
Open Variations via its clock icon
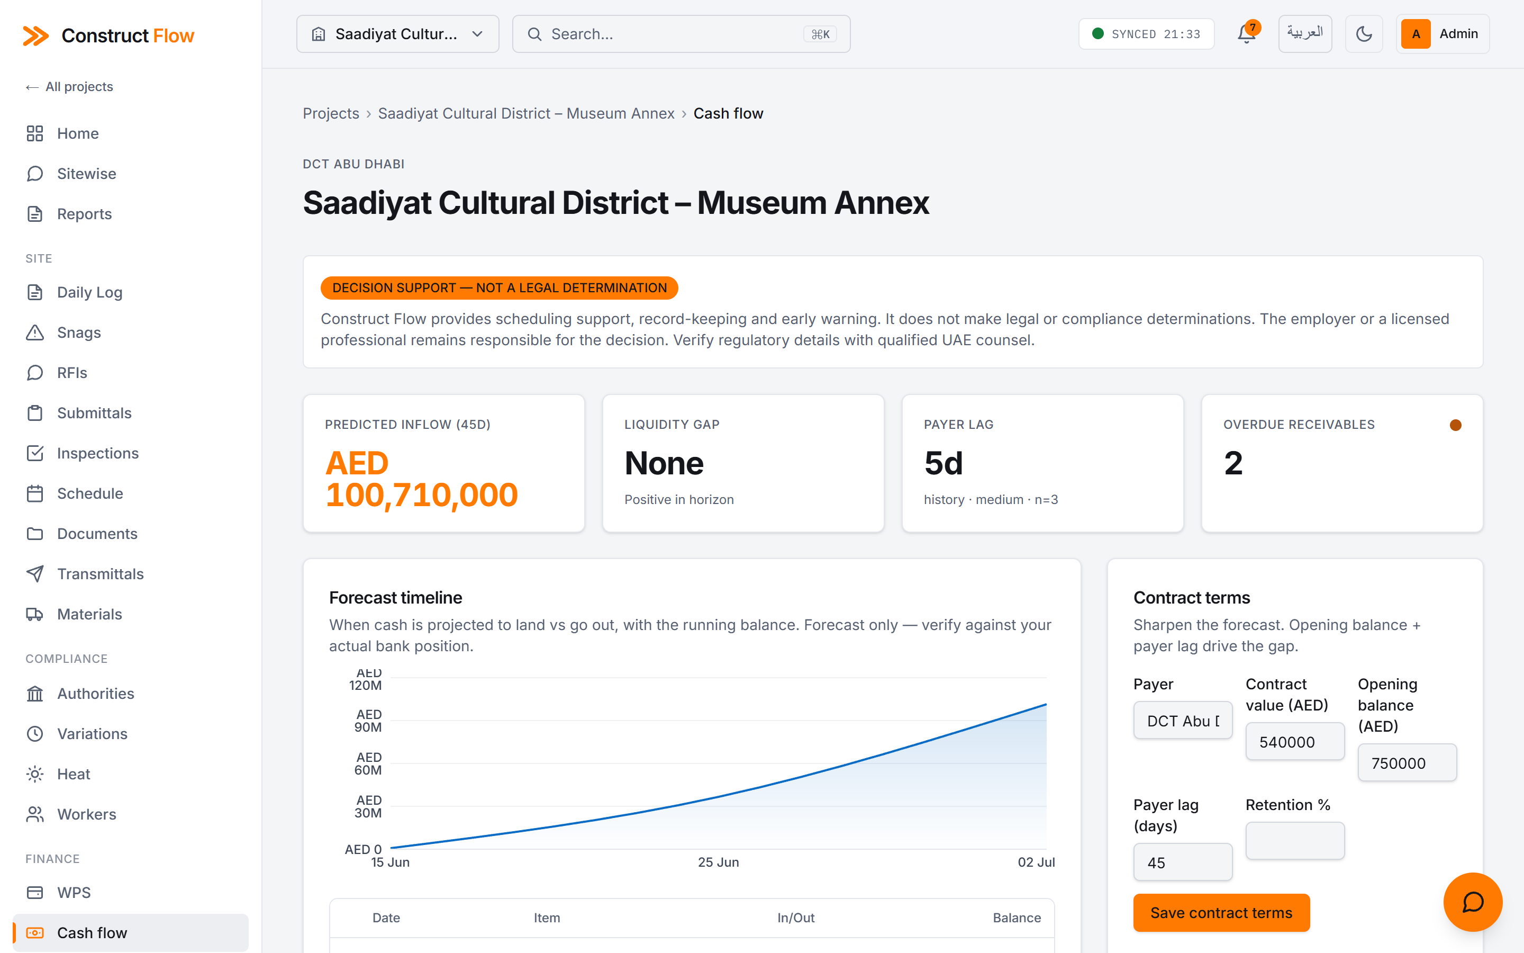pos(34,734)
